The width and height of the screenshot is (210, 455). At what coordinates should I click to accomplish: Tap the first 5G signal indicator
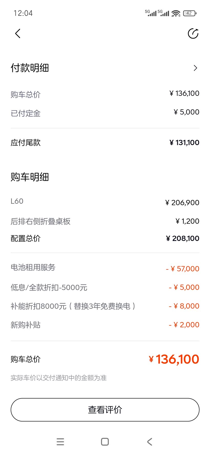[151, 13]
